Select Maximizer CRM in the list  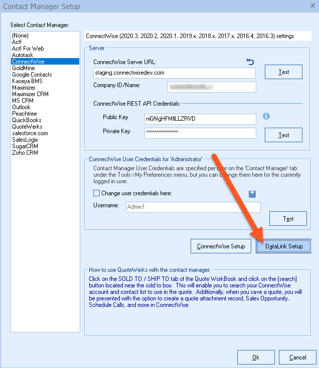click(45, 94)
